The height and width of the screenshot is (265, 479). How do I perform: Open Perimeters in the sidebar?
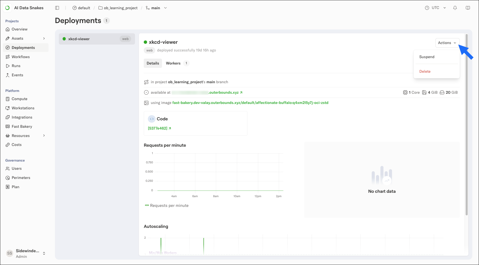click(x=26, y=178)
